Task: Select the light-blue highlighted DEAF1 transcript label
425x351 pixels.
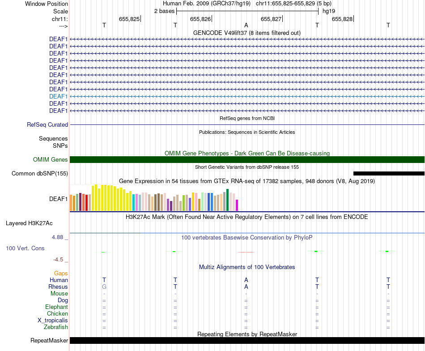Action: [58, 96]
